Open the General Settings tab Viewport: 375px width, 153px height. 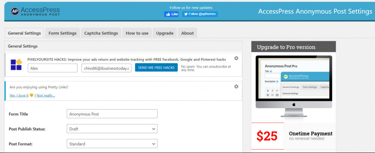(24, 33)
